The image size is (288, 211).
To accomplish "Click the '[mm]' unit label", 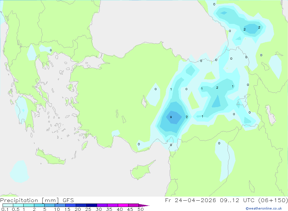I will (50, 200).
